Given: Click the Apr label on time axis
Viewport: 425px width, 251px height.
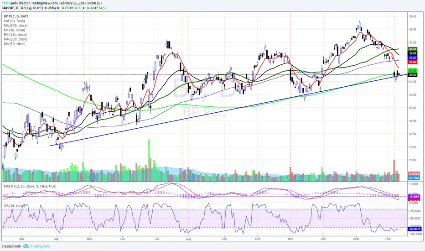Looking at the screenshot, I should tap(57, 239).
